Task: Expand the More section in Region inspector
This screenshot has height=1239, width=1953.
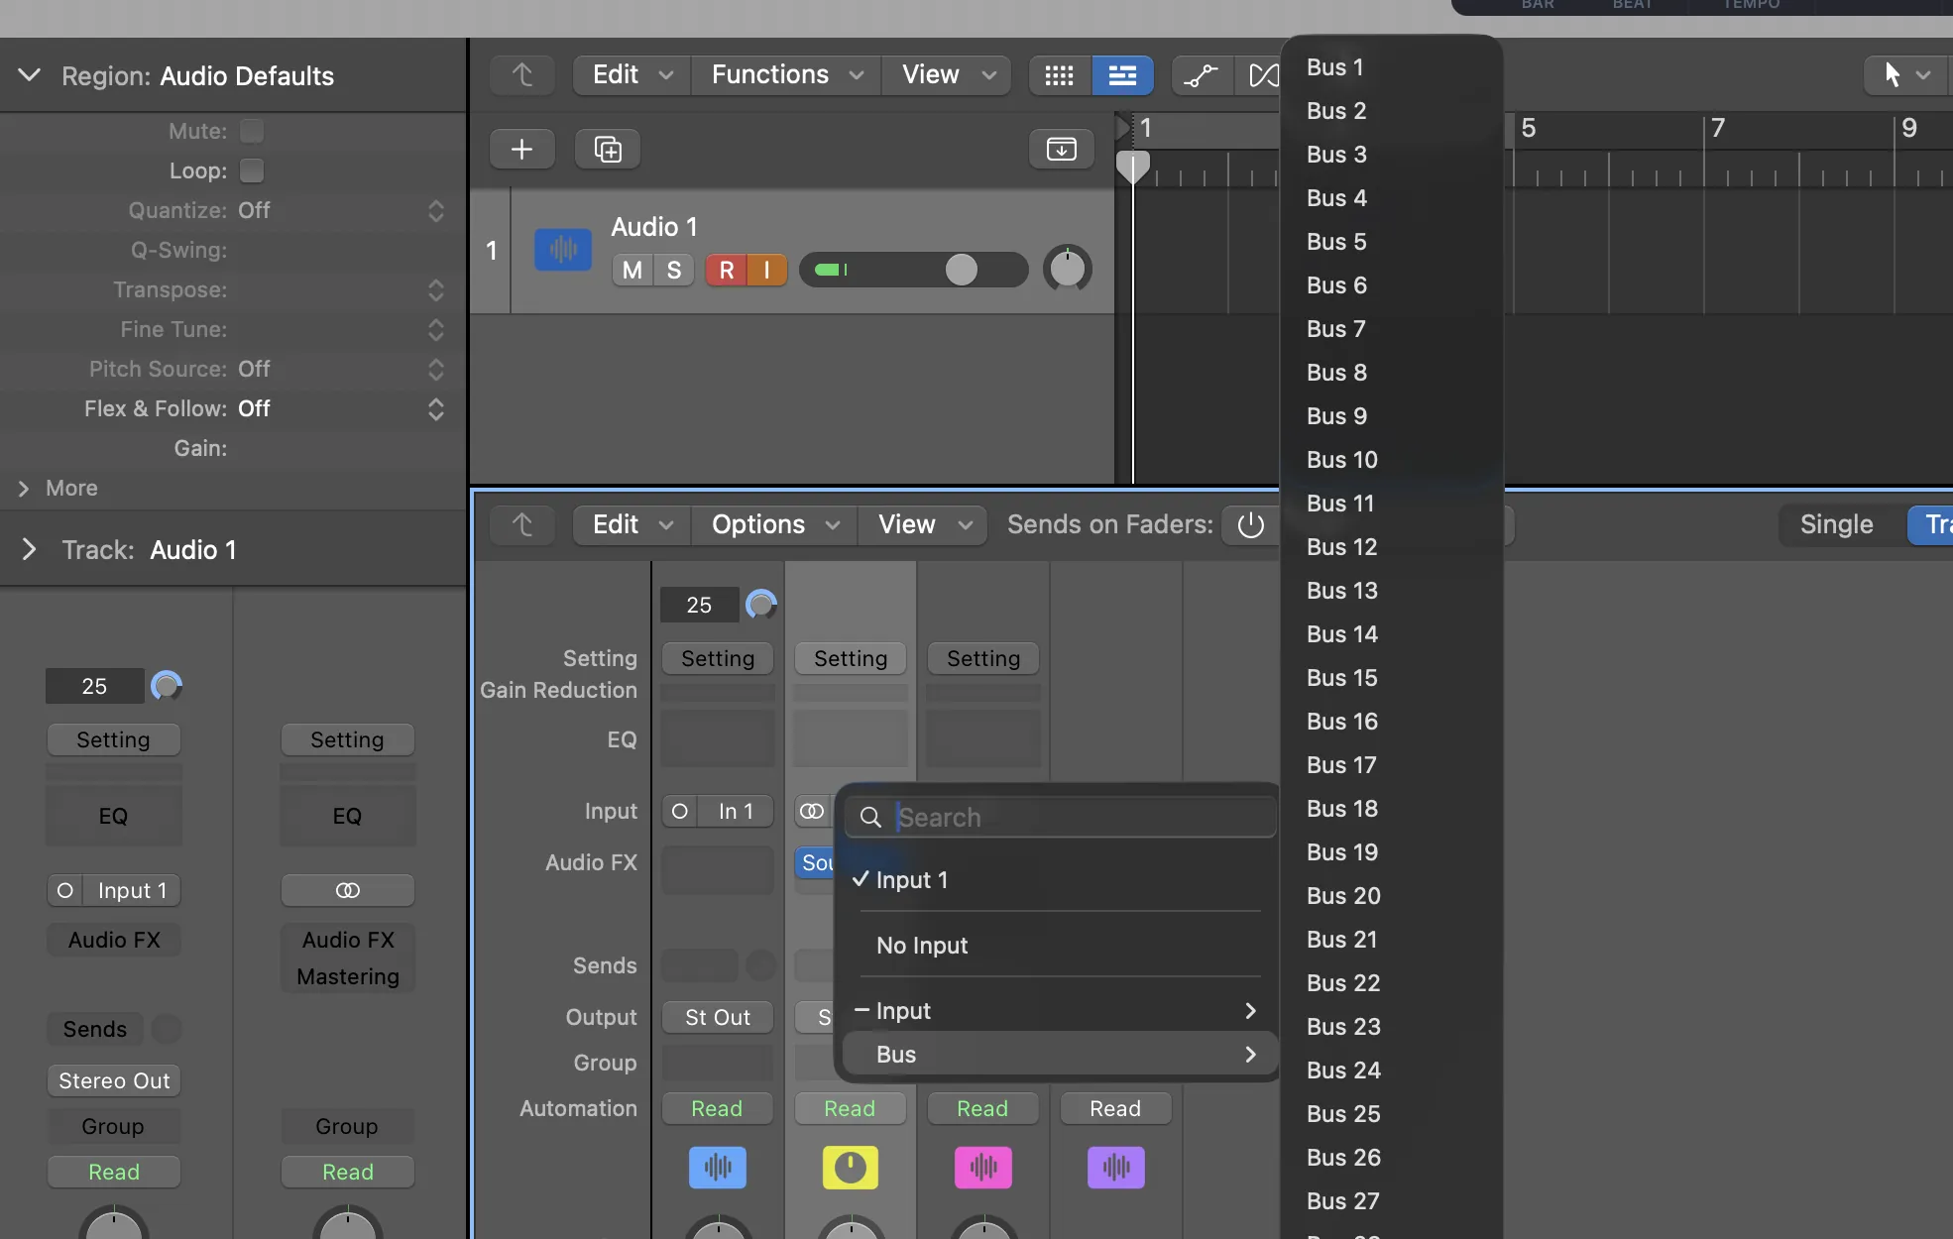Action: point(24,489)
